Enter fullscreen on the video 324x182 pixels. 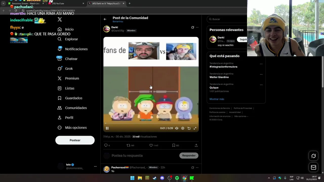195,128
